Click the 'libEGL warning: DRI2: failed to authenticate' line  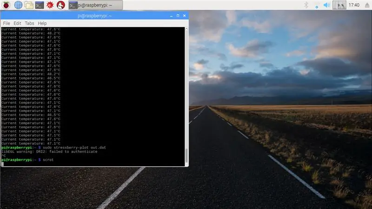click(49, 152)
